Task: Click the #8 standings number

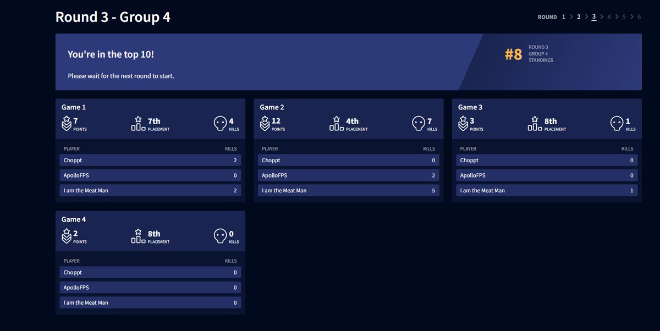Action: click(x=514, y=54)
